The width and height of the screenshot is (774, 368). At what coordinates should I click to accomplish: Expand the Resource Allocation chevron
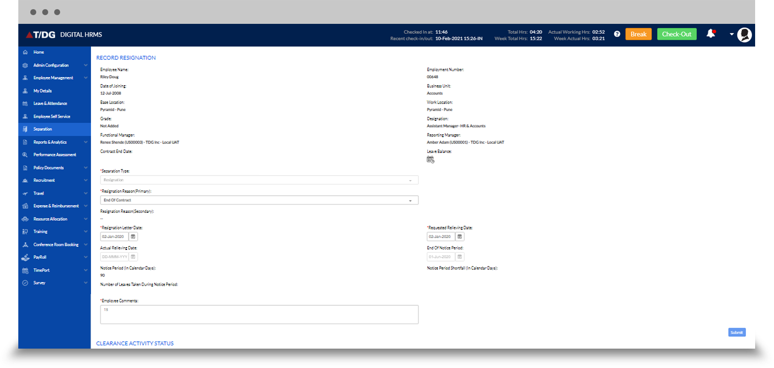85,219
